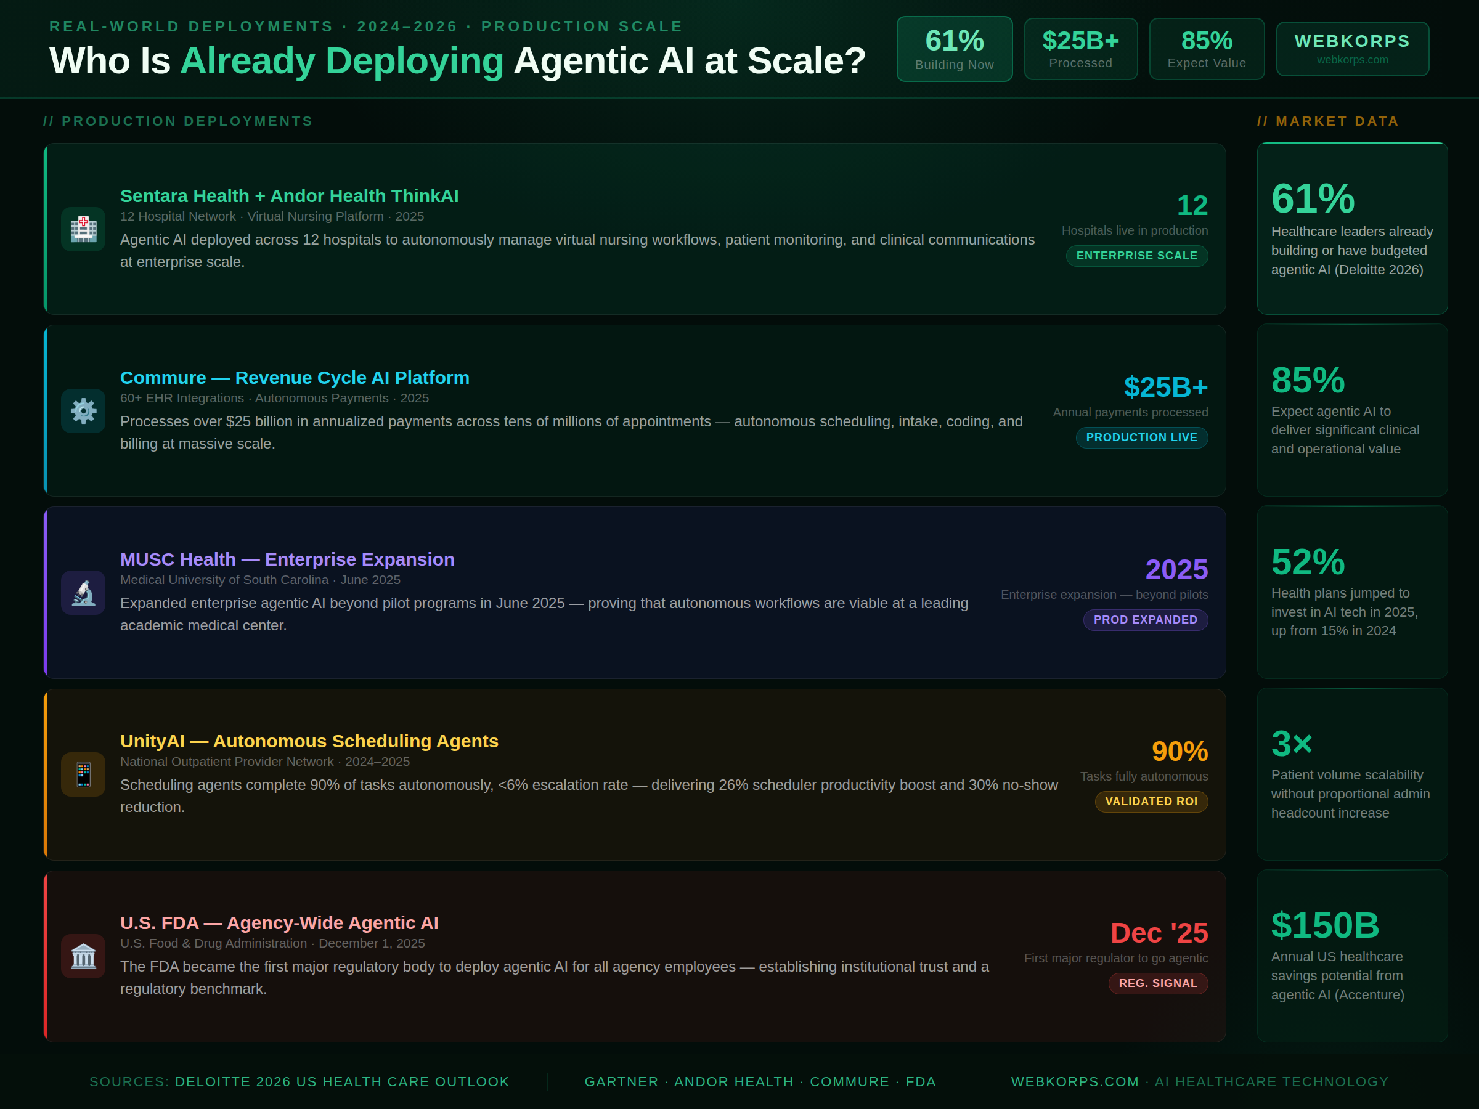
Task: Click the 61% Building Now stat card
Action: click(x=954, y=49)
